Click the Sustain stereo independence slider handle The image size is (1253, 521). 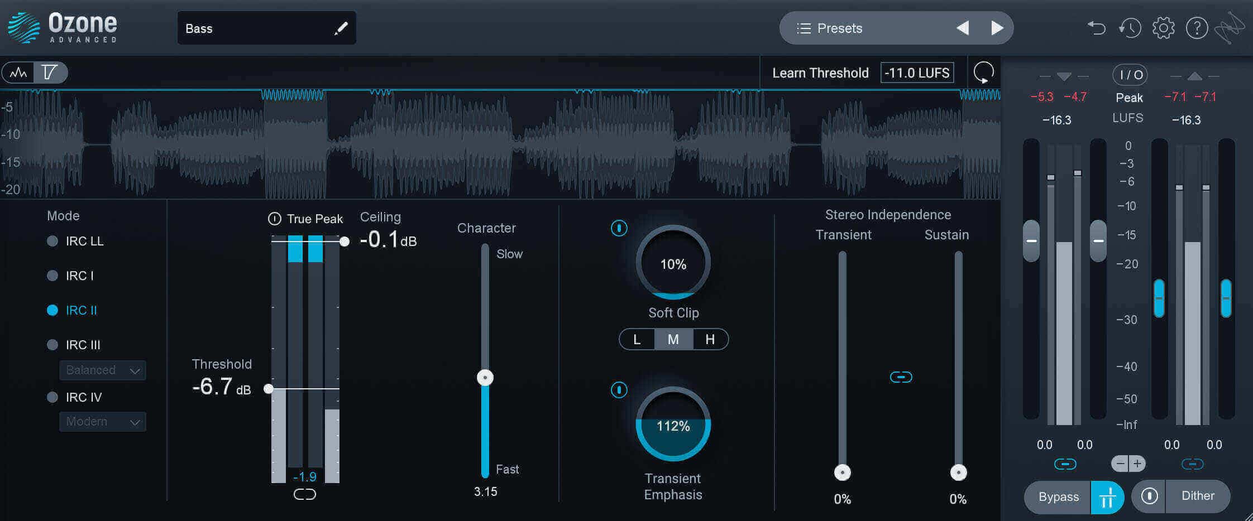959,472
